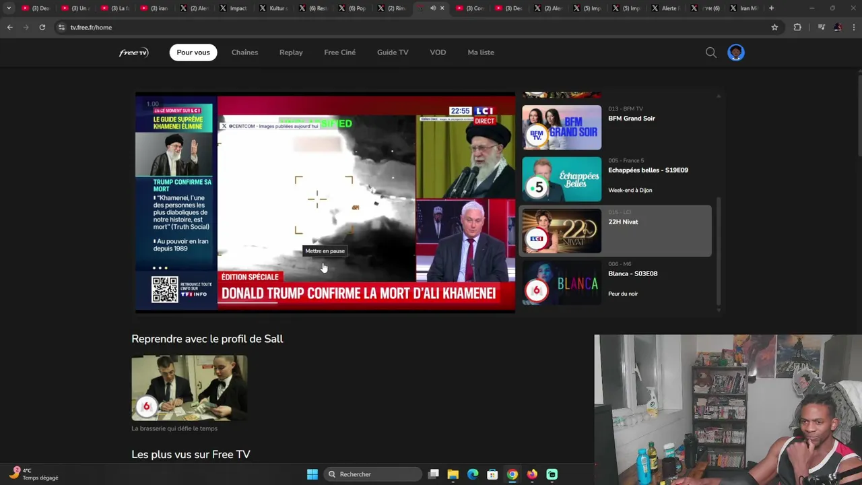Screen dimensions: 862x485
Task: Click 'Peur du noir' episode subtitle
Action: [x=623, y=294]
